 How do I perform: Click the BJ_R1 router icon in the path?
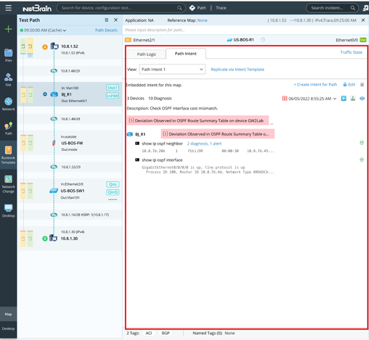coord(54,94)
